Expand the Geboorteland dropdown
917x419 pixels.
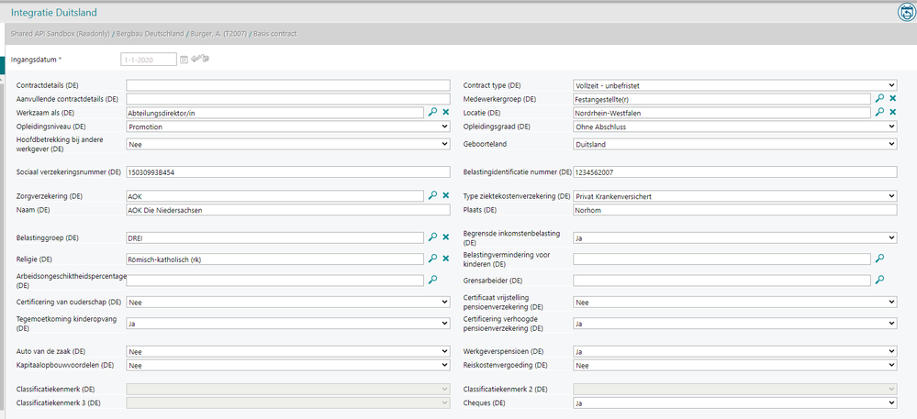(734, 144)
